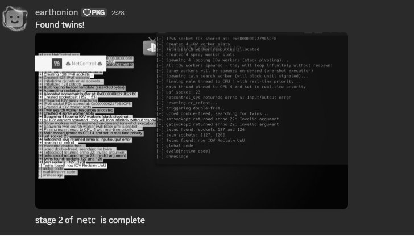The image size is (414, 236).
Task: Click earthonion's smiley avatar
Action: [15, 19]
